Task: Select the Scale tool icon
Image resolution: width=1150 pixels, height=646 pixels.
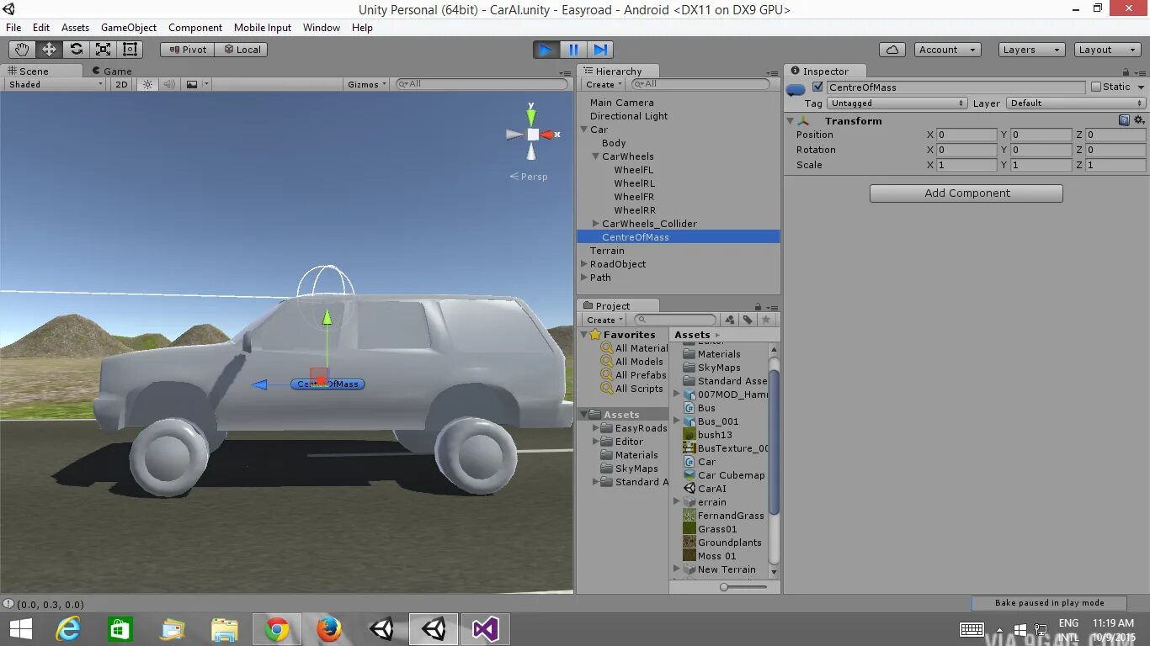Action: click(x=103, y=50)
